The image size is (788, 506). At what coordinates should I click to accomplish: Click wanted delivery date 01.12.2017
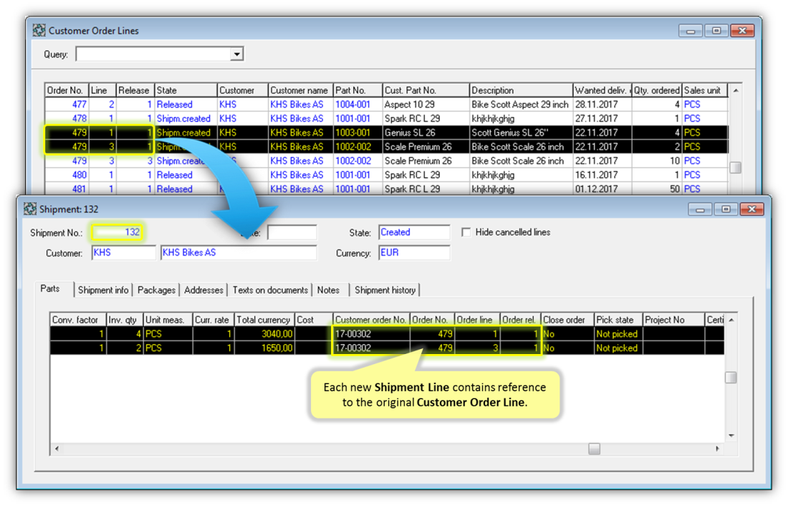click(602, 189)
